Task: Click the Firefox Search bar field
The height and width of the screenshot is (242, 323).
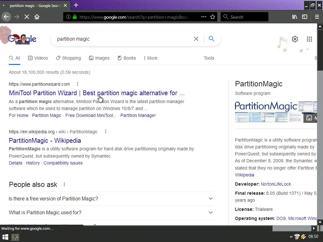Action: [244, 17]
